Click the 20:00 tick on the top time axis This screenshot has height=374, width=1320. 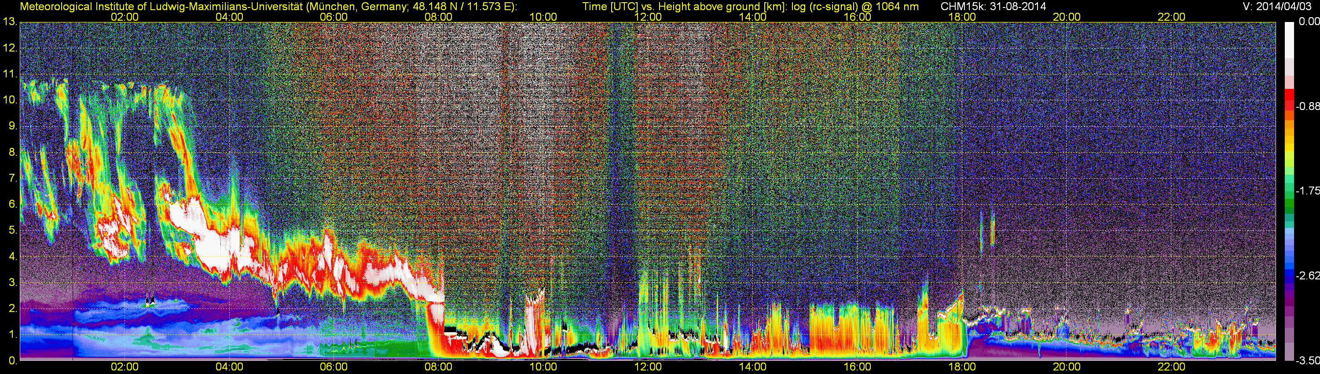pyautogui.click(x=1067, y=17)
